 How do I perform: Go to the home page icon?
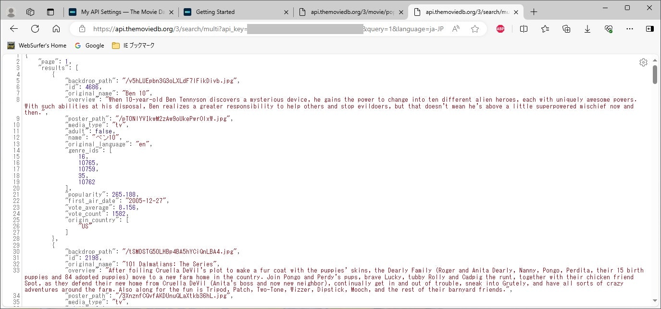point(56,29)
